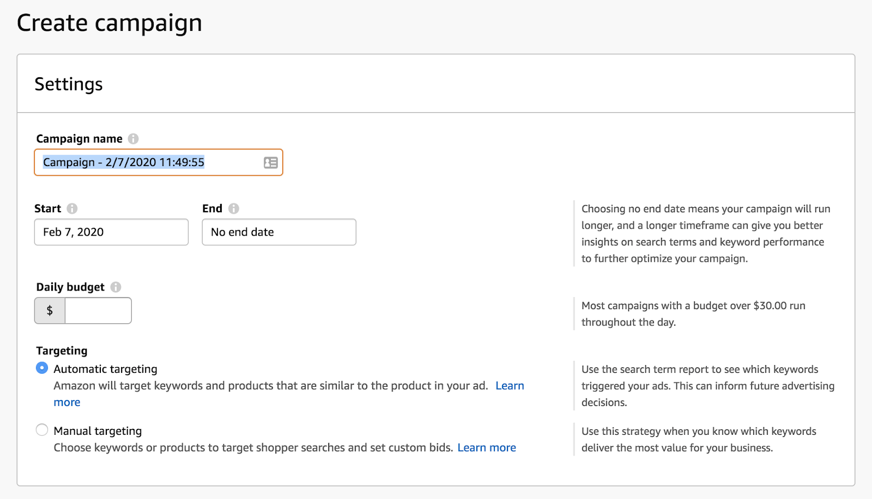872x499 pixels.
Task: Click into the Campaign name text field
Action: 147,162
